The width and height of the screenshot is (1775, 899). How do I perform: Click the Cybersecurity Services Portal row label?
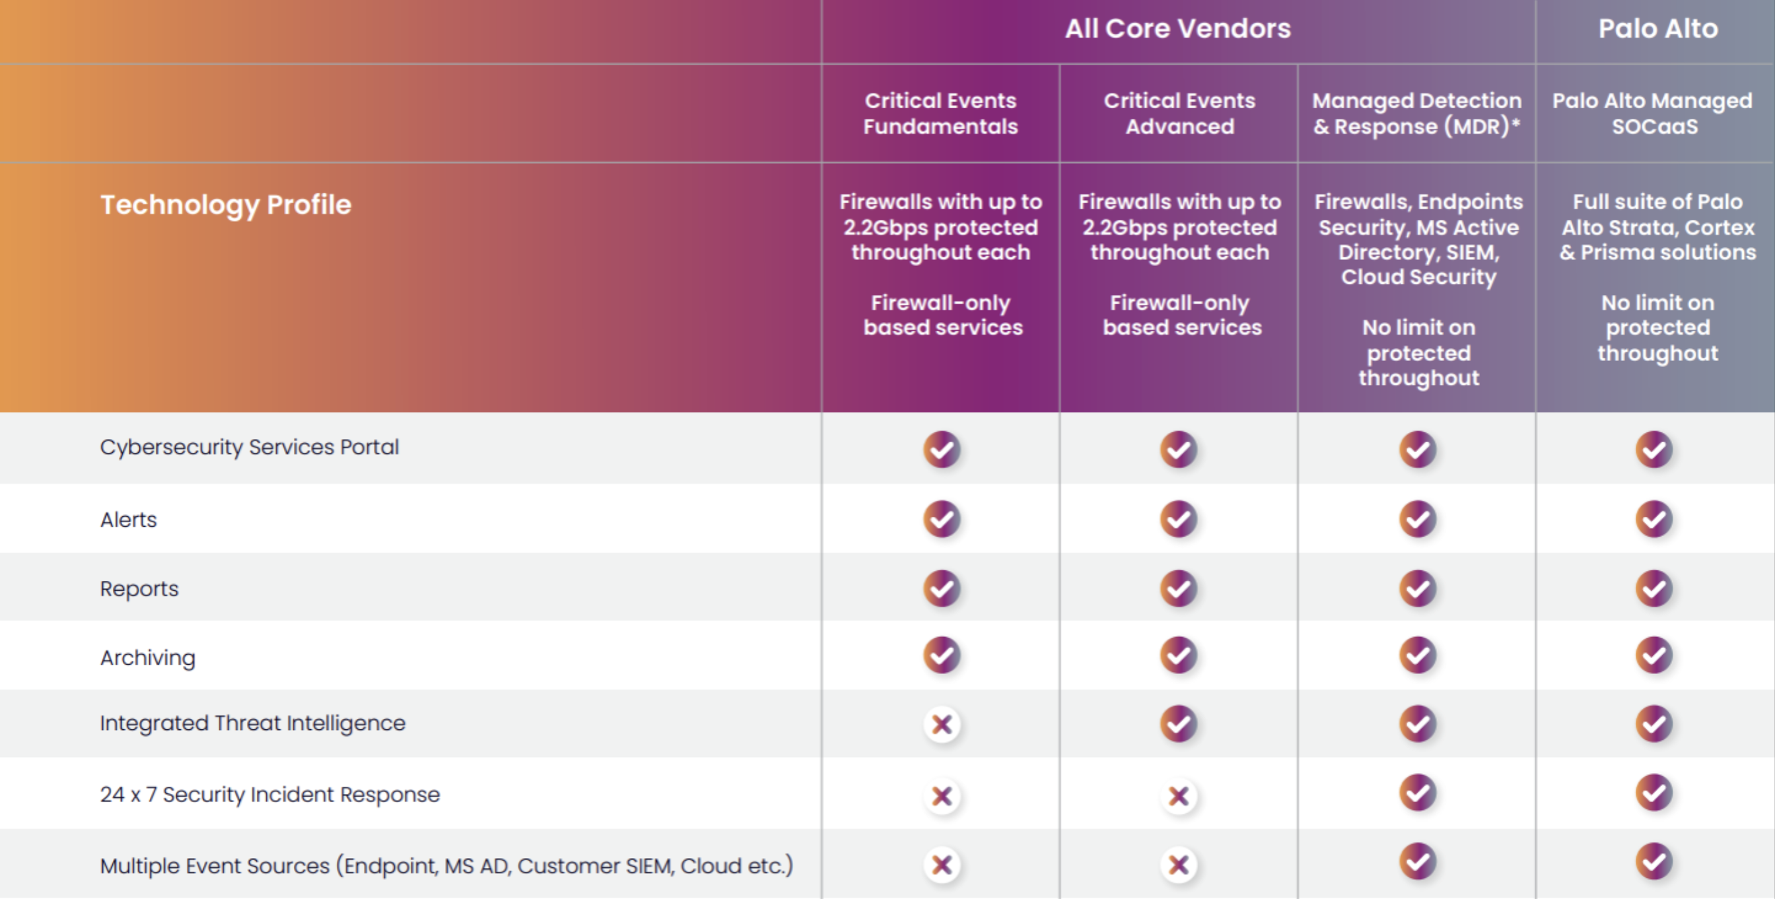click(250, 447)
